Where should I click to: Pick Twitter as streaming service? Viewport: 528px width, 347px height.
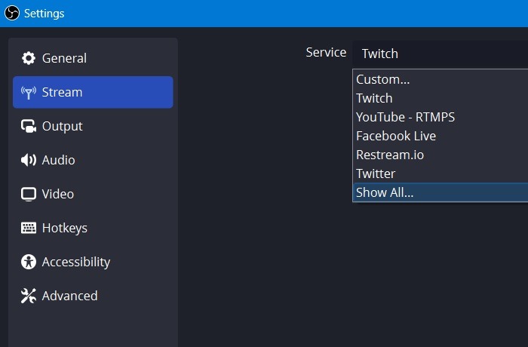click(441, 173)
